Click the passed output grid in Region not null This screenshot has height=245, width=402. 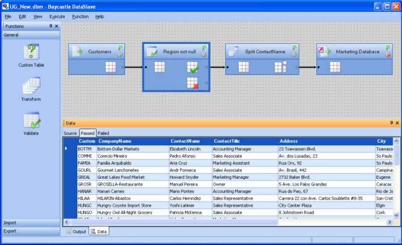tap(192, 67)
